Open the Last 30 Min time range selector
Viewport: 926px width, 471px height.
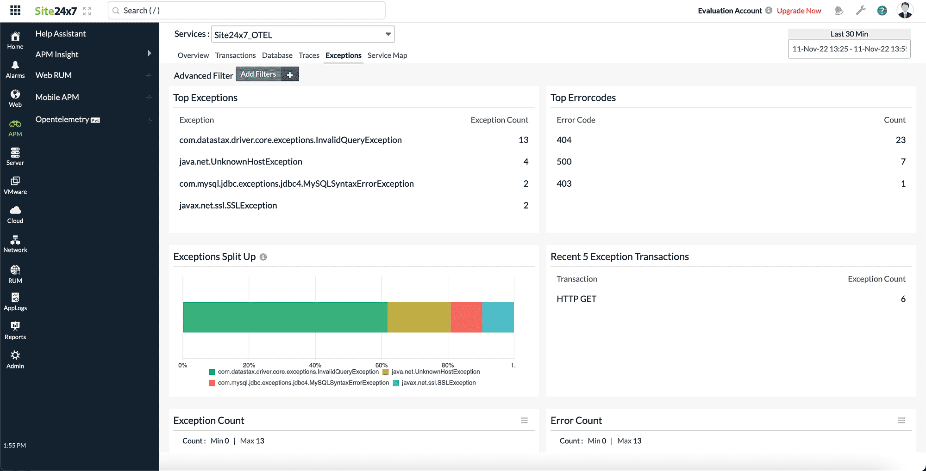849,33
